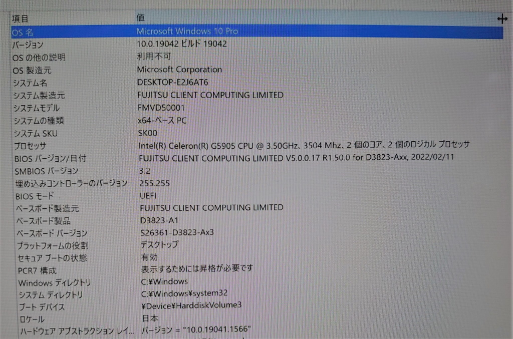
Task: Select the システムの種類 row
Action: click(39, 121)
